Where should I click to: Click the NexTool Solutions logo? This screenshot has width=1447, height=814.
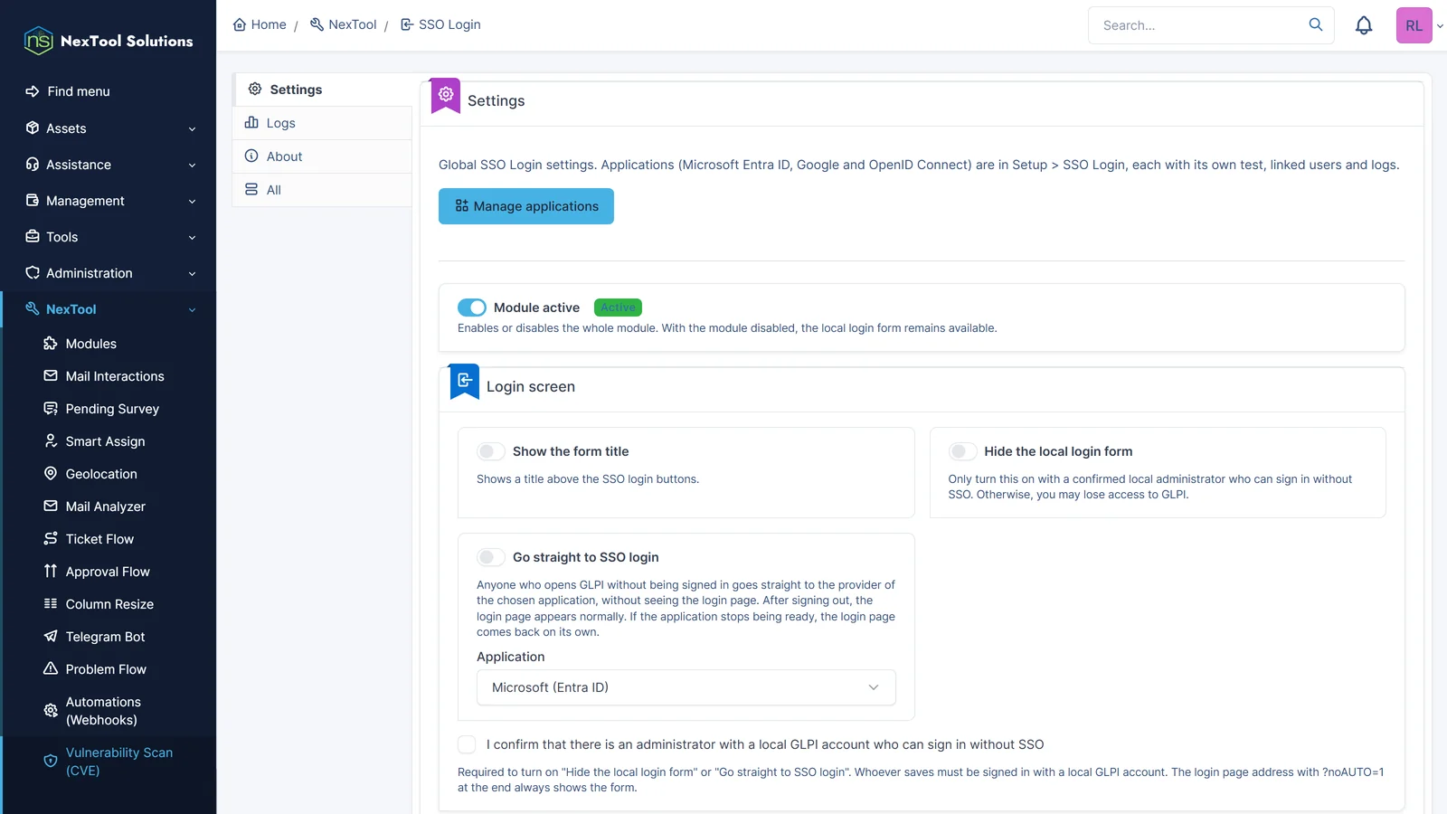109,41
